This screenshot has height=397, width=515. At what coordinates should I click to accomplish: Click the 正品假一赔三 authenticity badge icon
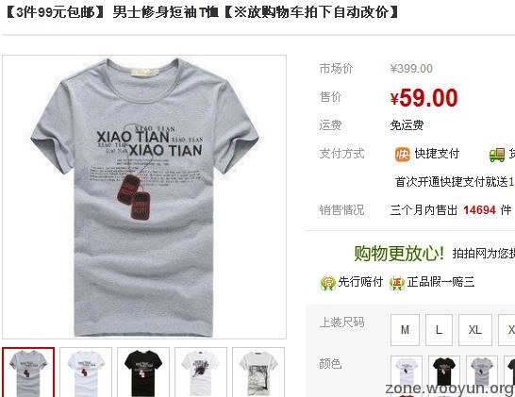tap(396, 282)
